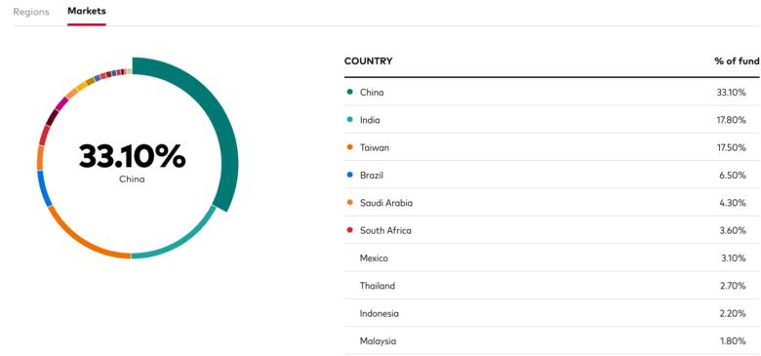This screenshot has height=356, width=761.
Task: Select the Markets tab
Action: tap(87, 11)
